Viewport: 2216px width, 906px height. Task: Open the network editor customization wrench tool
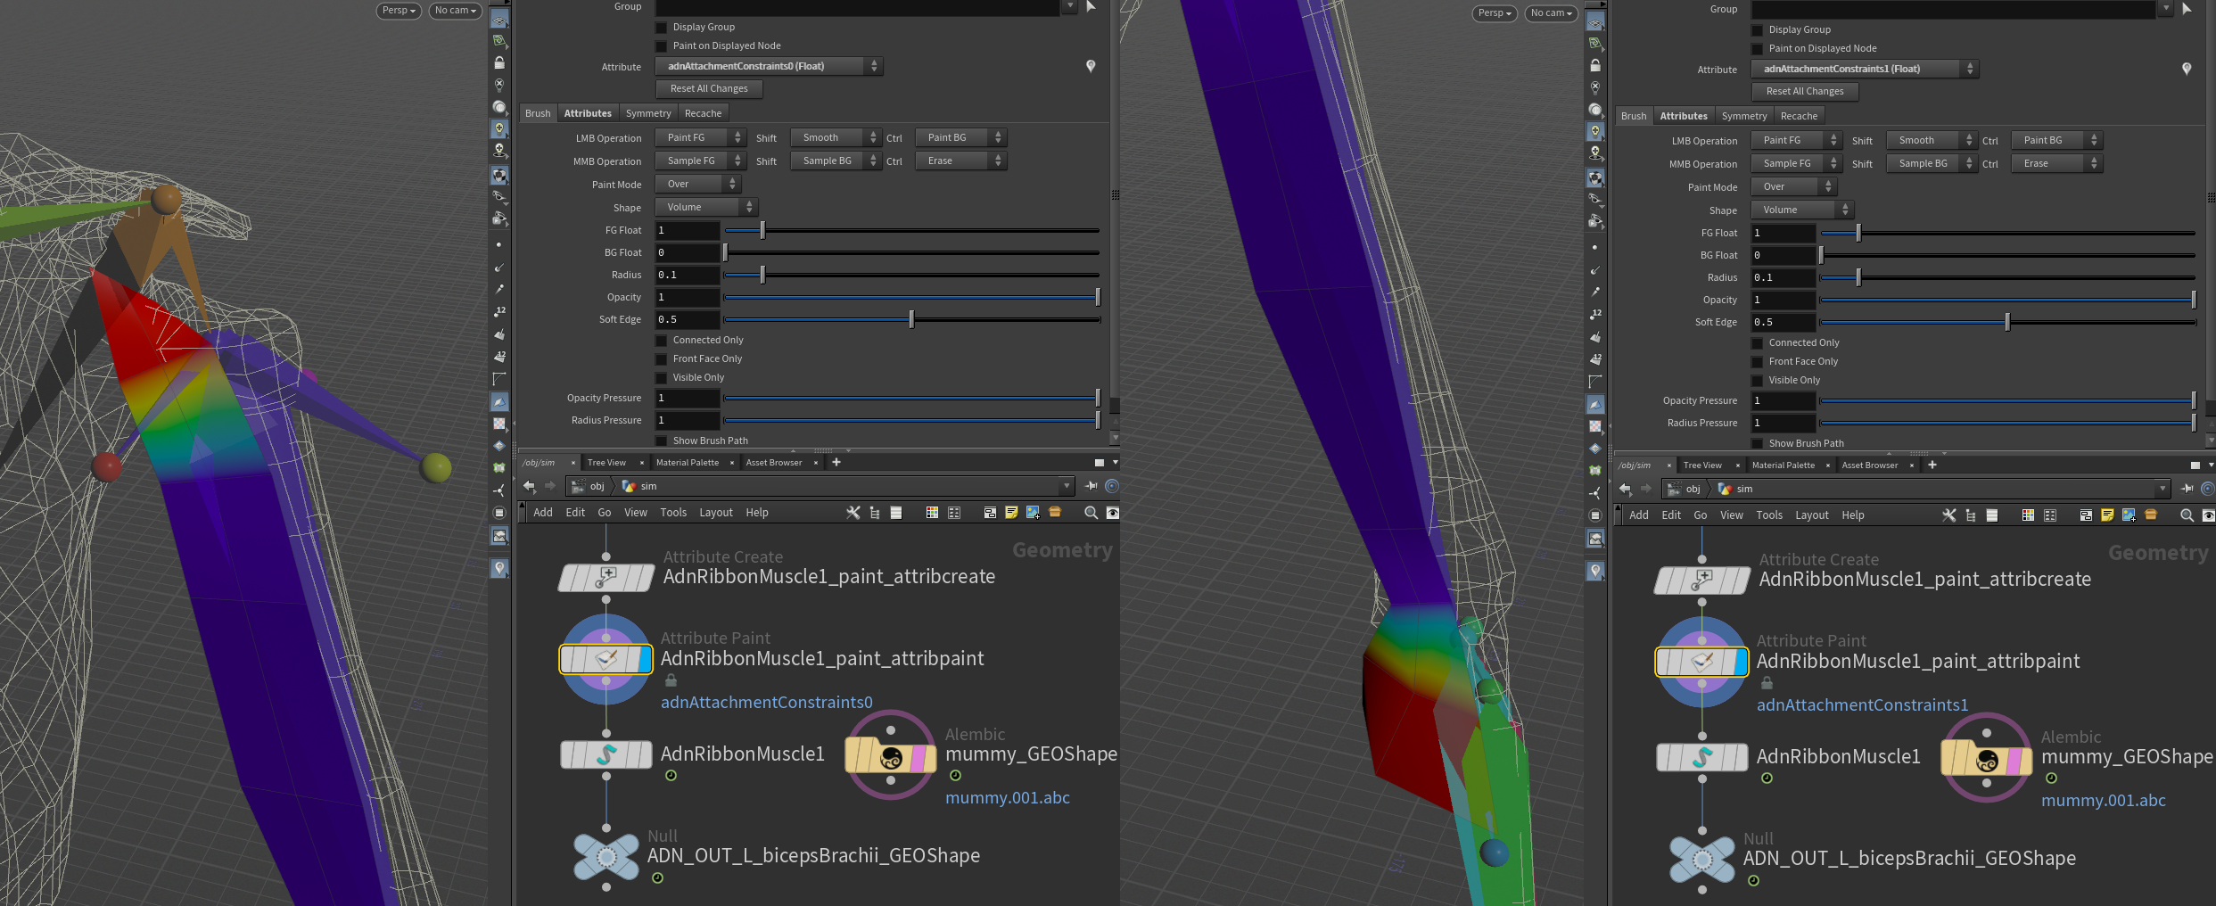853,513
